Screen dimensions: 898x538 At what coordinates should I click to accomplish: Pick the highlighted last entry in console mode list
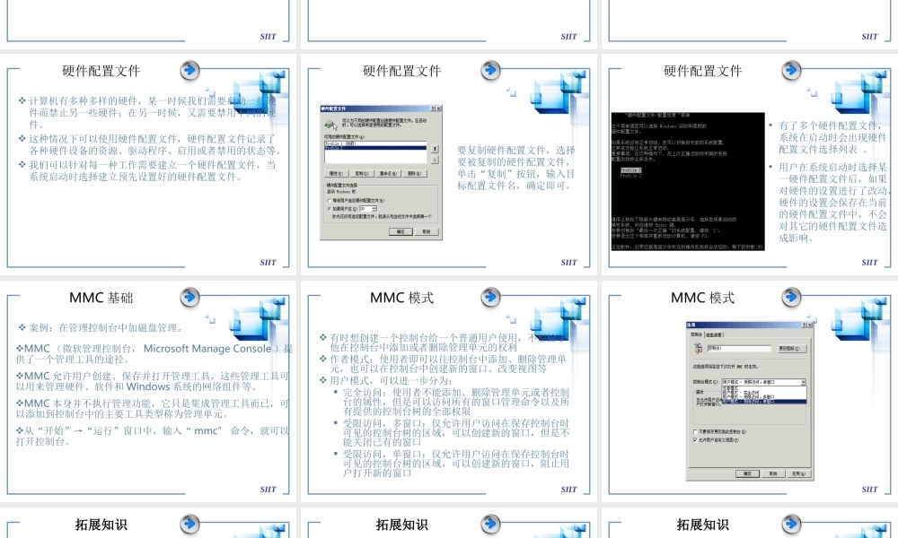click(x=764, y=402)
